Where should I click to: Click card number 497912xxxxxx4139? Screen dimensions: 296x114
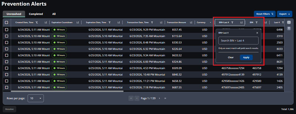click(233, 74)
